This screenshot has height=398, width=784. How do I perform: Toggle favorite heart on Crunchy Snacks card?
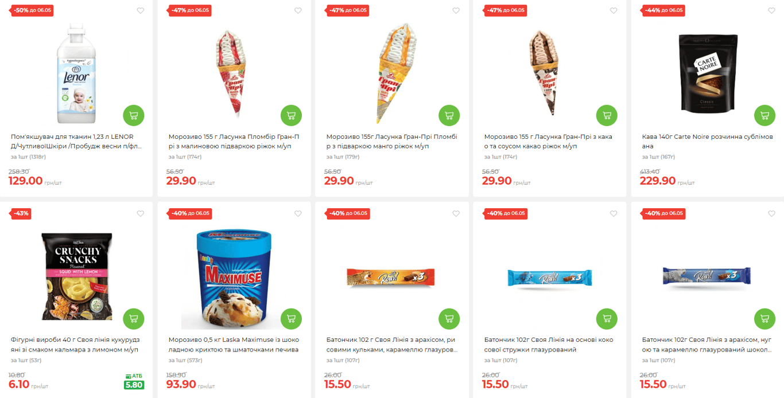(140, 214)
